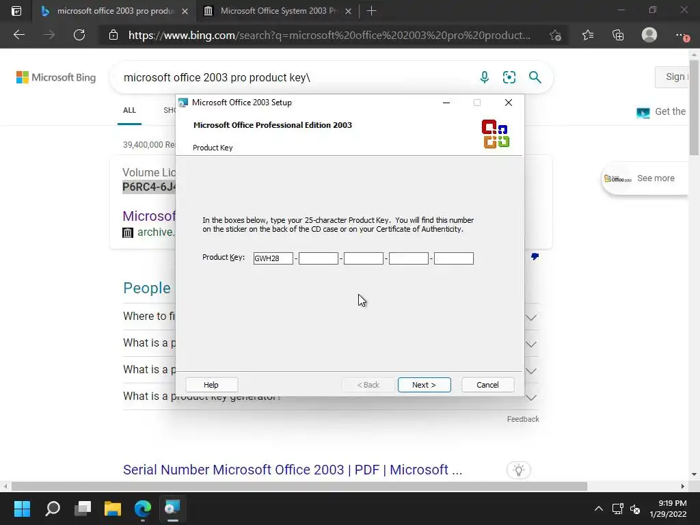Show hidden system tray icons chevron
Screen dimensions: 700x525
coord(599,509)
